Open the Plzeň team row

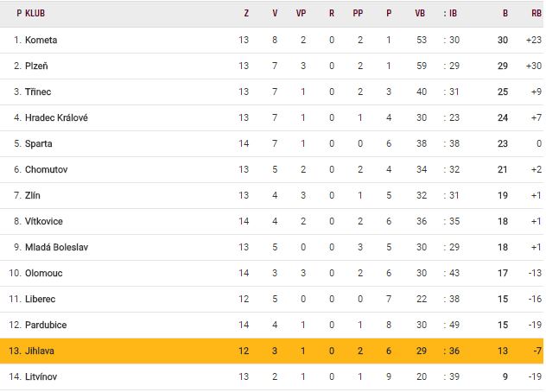[x=39, y=66]
